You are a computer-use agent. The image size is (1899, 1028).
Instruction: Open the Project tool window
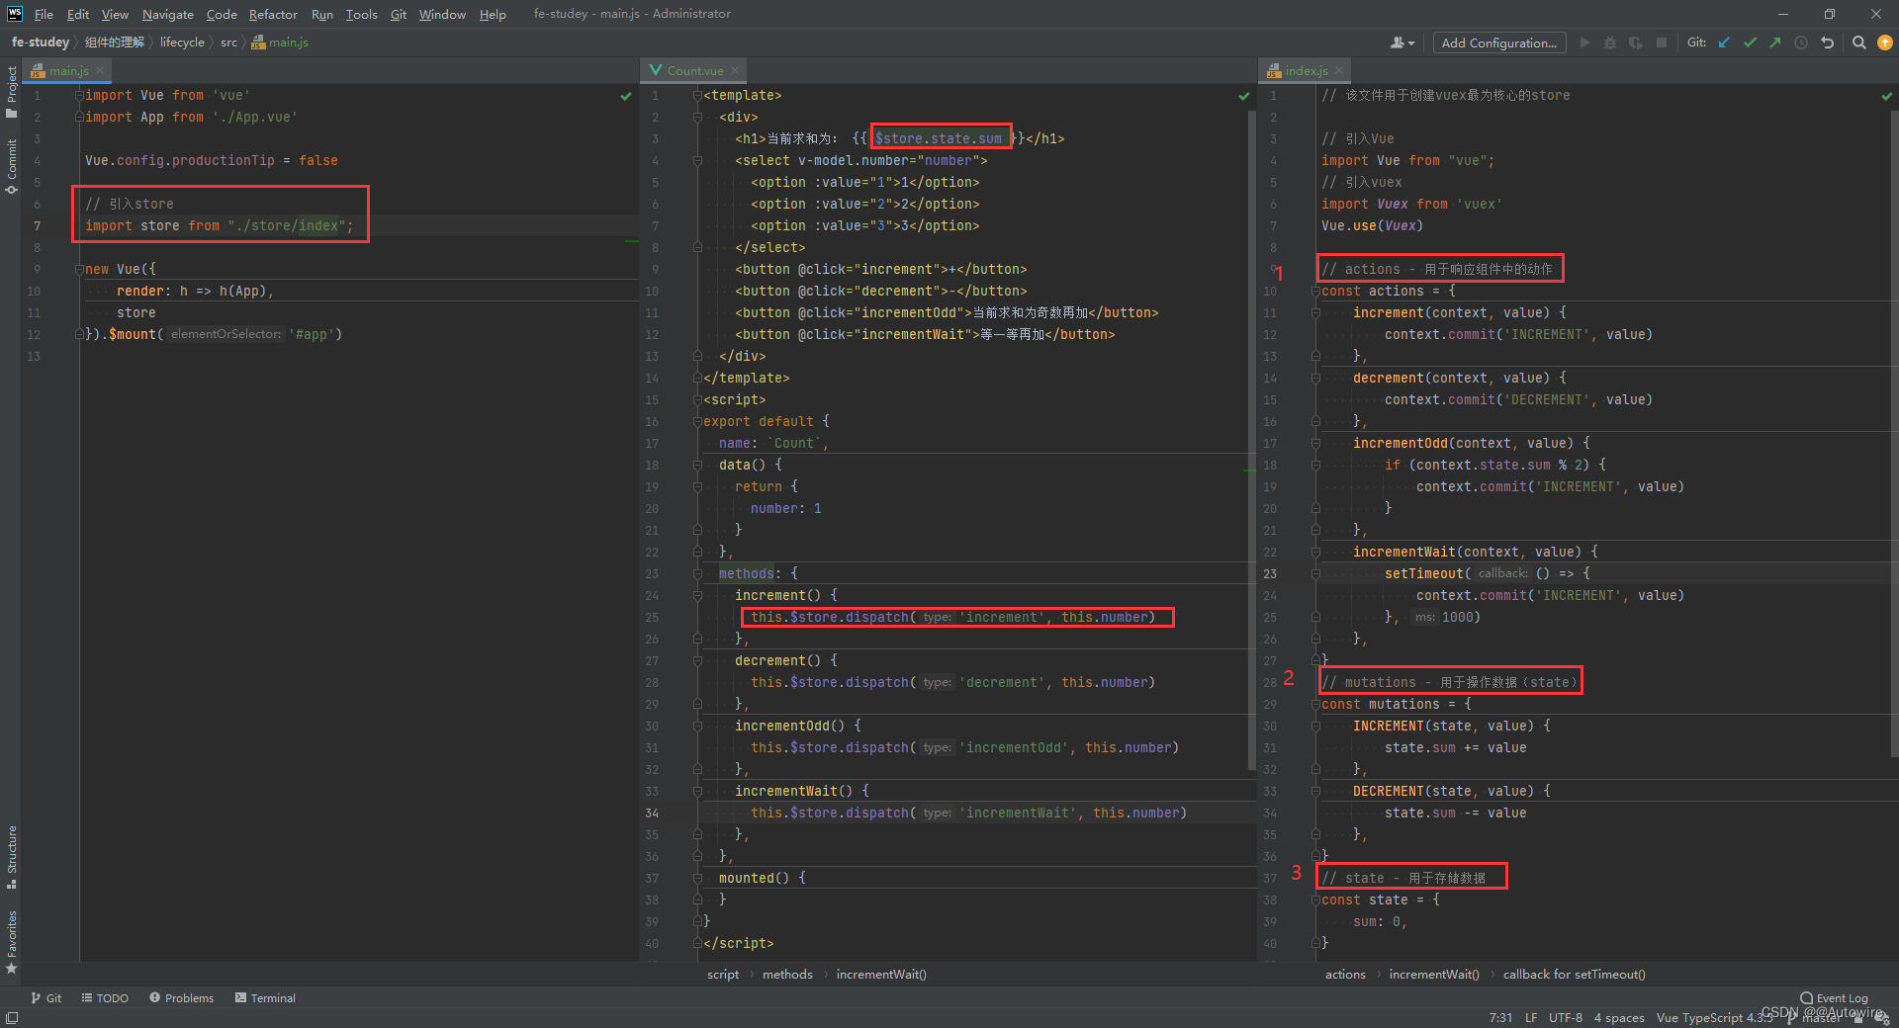point(11,91)
